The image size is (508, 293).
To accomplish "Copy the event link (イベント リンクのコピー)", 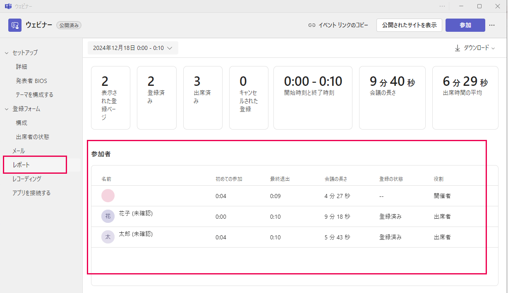I will (x=338, y=25).
